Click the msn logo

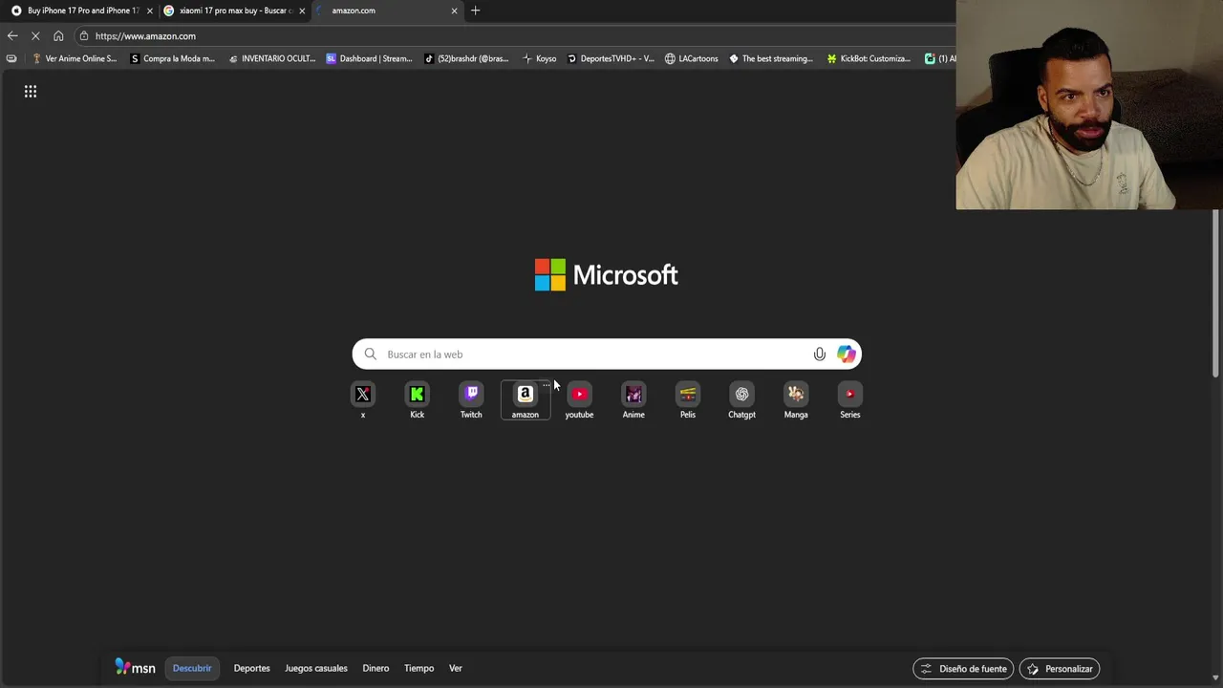(136, 668)
